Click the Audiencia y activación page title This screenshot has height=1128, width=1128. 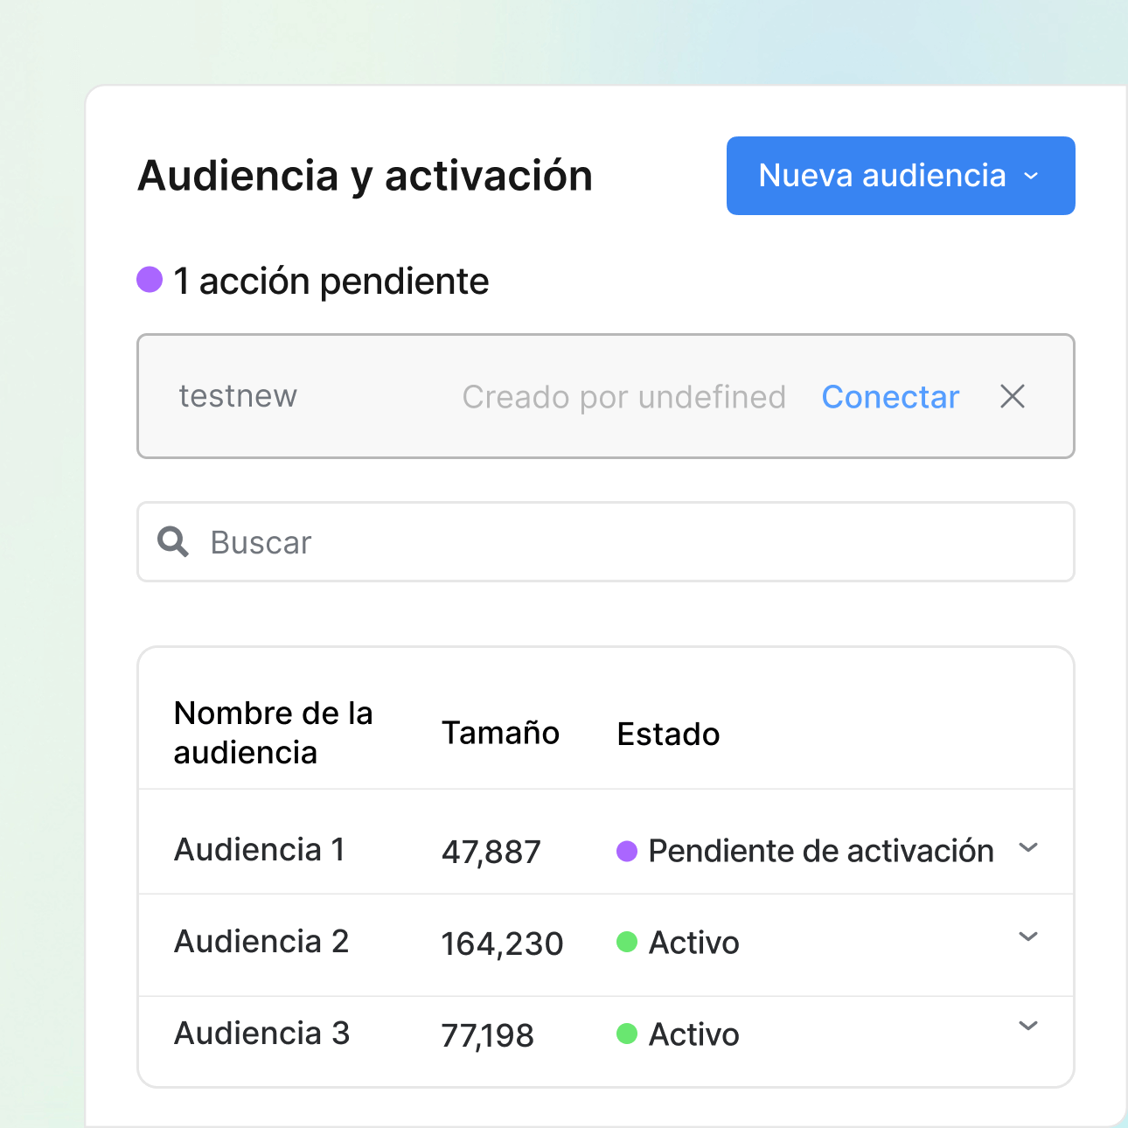click(366, 175)
